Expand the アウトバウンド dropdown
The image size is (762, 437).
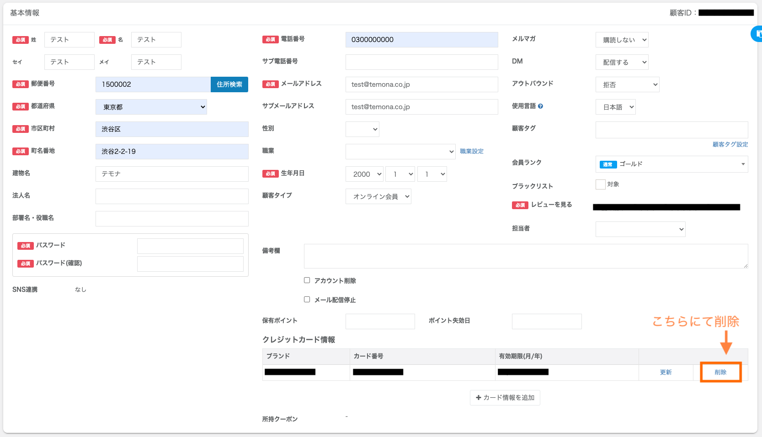click(x=627, y=84)
